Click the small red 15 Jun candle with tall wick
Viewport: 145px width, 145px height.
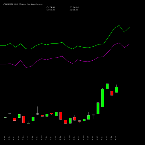pyautogui.click(x=38, y=114)
